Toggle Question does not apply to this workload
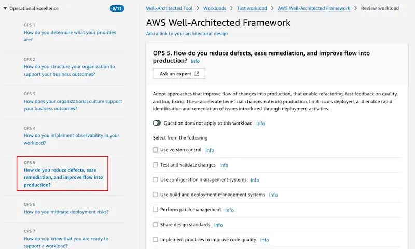 coord(157,123)
